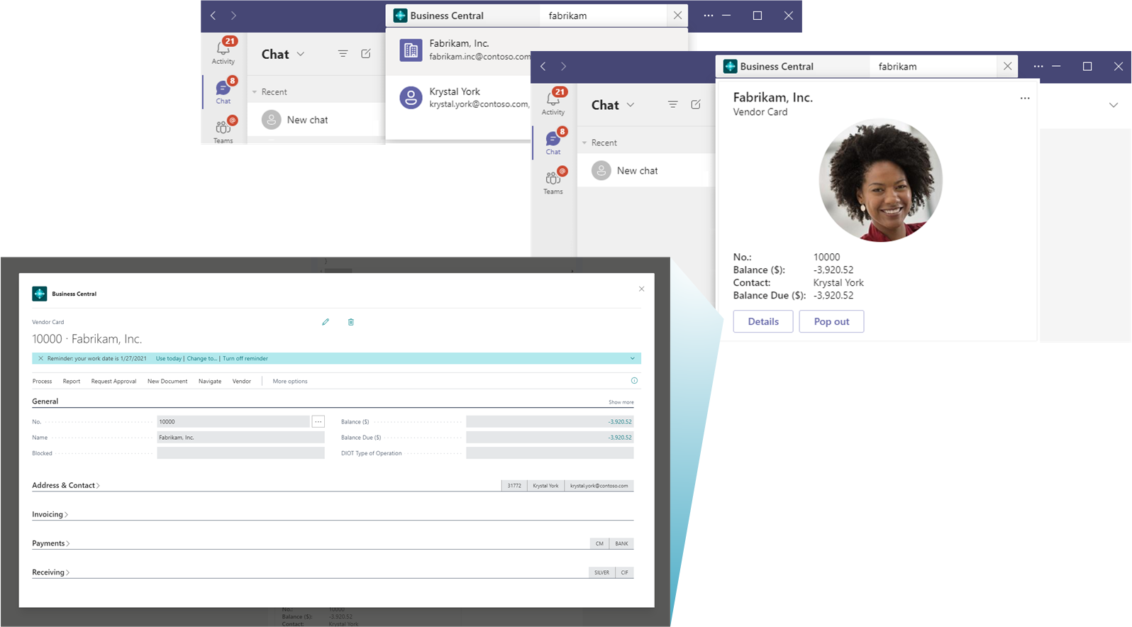Collapse Recent section in back Teams window

[x=255, y=92]
